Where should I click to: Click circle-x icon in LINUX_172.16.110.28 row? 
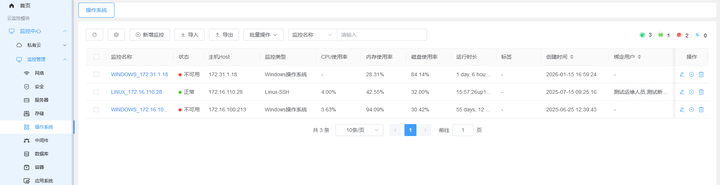[x=691, y=92]
